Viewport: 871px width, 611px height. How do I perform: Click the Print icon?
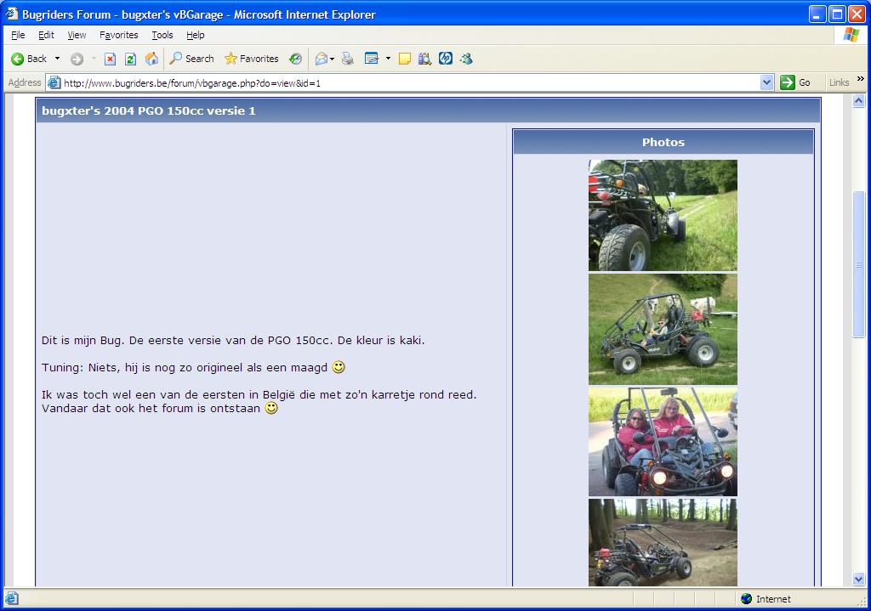click(347, 59)
